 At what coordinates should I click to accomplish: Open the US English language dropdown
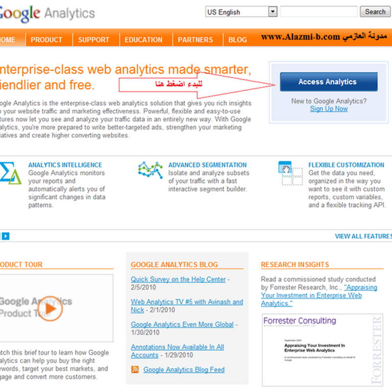272,12
